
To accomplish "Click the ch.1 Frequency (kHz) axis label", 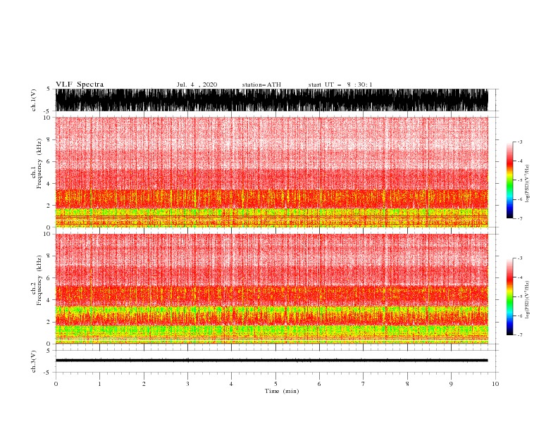I will point(37,163).
